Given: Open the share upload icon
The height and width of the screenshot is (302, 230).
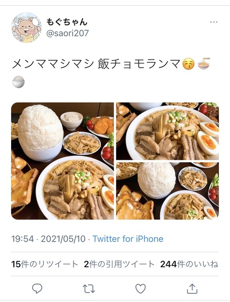Looking at the screenshot, I should point(192,289).
